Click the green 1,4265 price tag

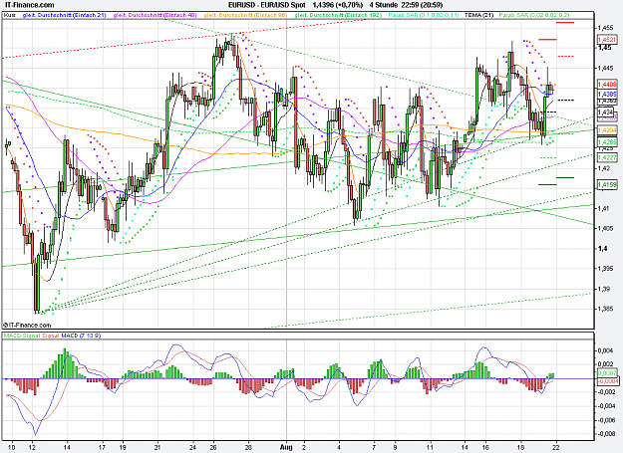(607, 142)
